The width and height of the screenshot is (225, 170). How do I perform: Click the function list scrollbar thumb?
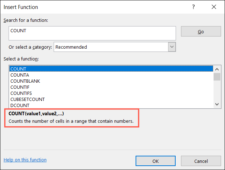click(217, 77)
